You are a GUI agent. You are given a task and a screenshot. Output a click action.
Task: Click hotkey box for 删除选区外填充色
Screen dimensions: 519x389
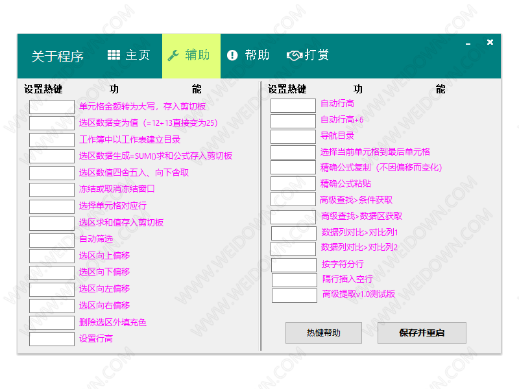tap(52, 323)
